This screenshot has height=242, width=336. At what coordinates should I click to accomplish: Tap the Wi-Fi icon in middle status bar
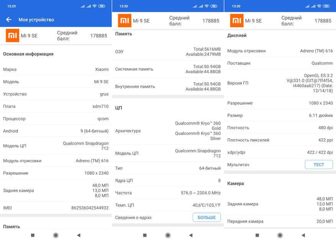(x=207, y=6)
